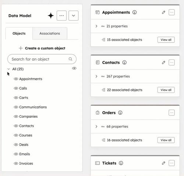View all 16 associated objects for Orders
184x176 pixels.
tap(166, 140)
